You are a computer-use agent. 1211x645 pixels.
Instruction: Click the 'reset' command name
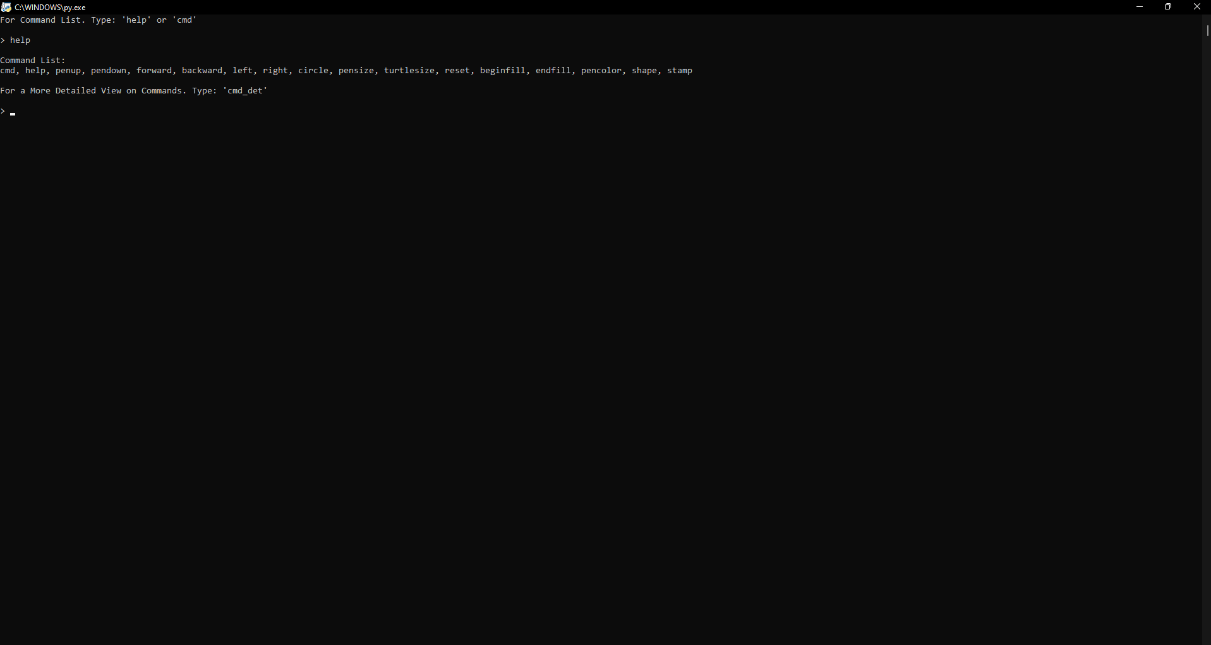pyautogui.click(x=457, y=71)
